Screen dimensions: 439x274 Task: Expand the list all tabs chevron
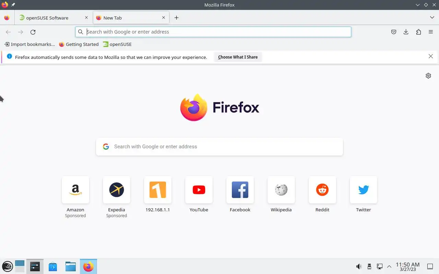pos(432,18)
